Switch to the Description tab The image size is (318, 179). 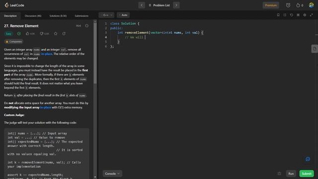pyautogui.click(x=10, y=16)
